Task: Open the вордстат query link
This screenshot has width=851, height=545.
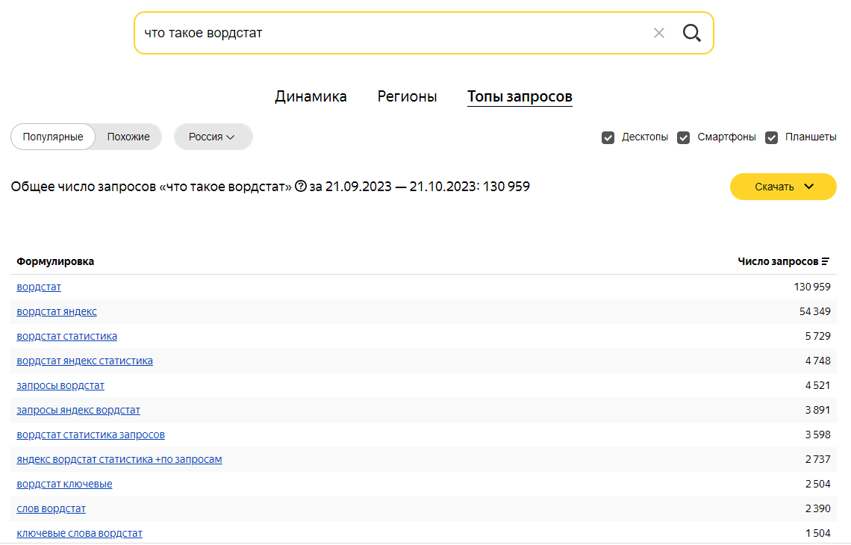Action: (39, 287)
